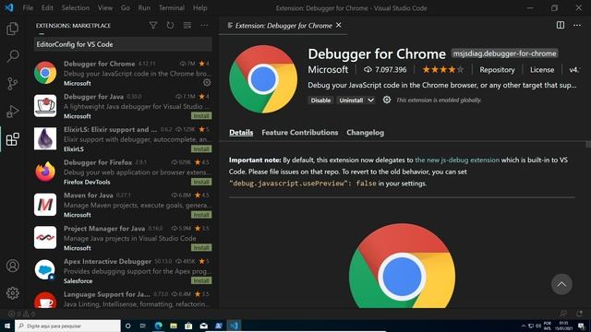Disable the Debugger for Chrome extension
The height and width of the screenshot is (332, 591).
320,101
